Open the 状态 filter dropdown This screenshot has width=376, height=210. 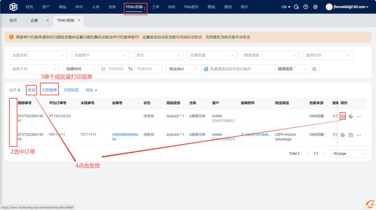click(158, 55)
